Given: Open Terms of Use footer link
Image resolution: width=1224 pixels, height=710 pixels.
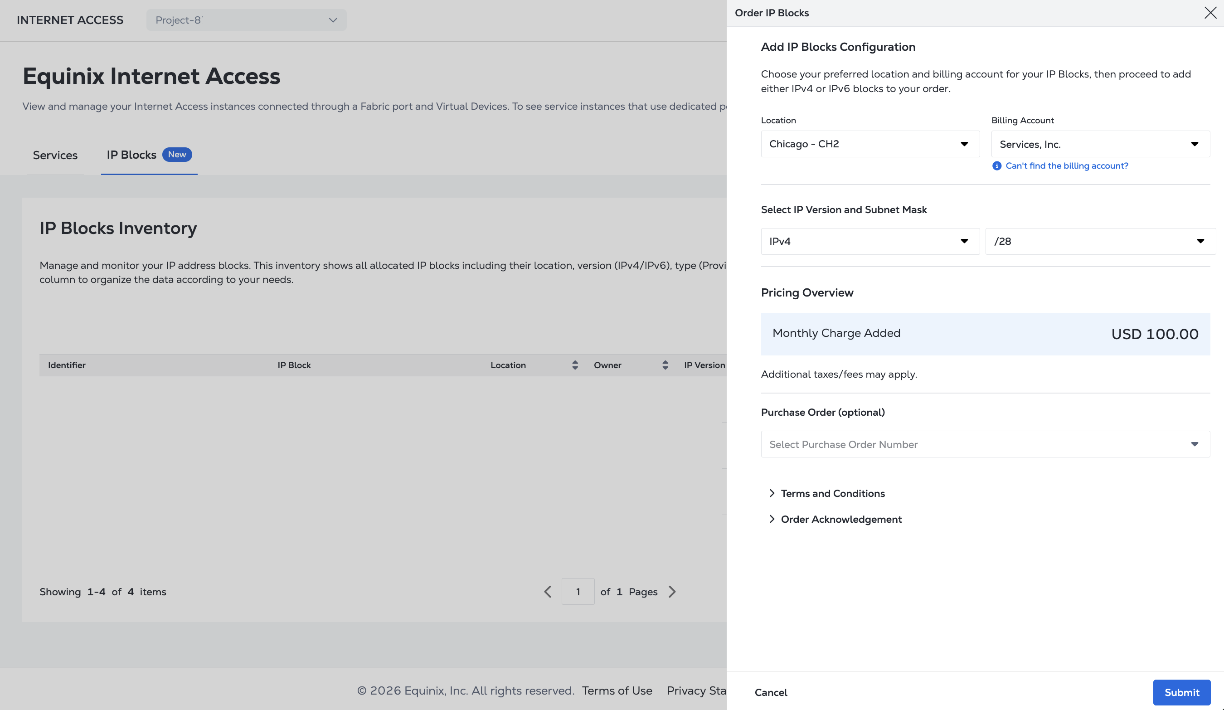Looking at the screenshot, I should 617,691.
